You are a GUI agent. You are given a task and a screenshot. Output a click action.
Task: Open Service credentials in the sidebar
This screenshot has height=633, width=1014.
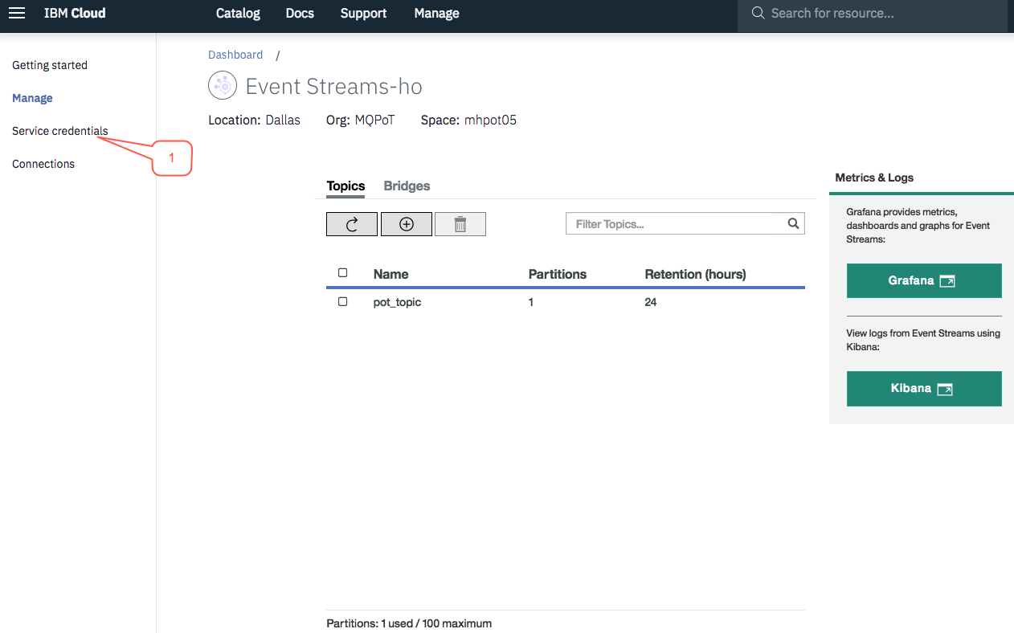point(60,131)
